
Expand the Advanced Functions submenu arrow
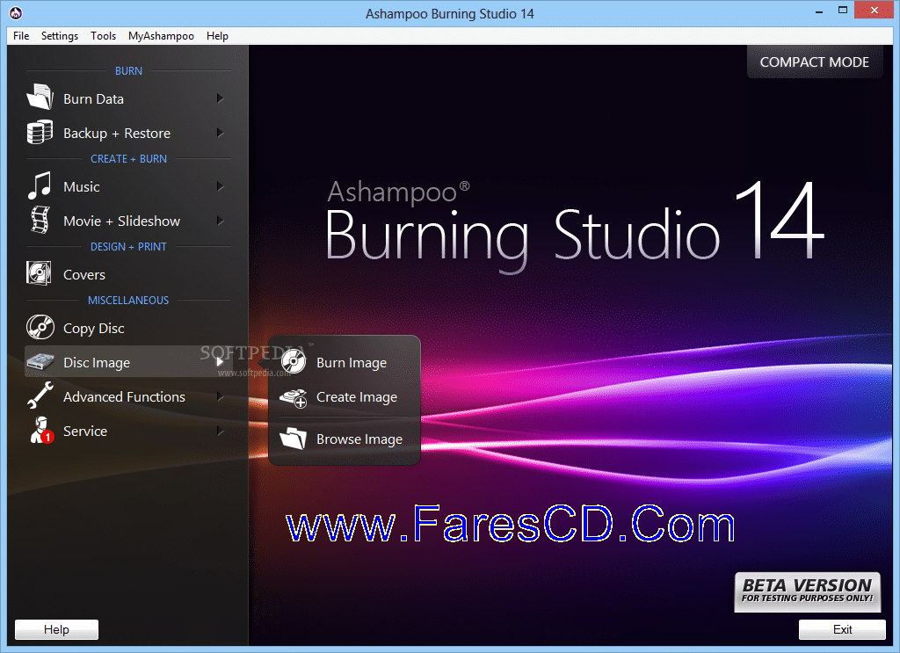point(220,396)
